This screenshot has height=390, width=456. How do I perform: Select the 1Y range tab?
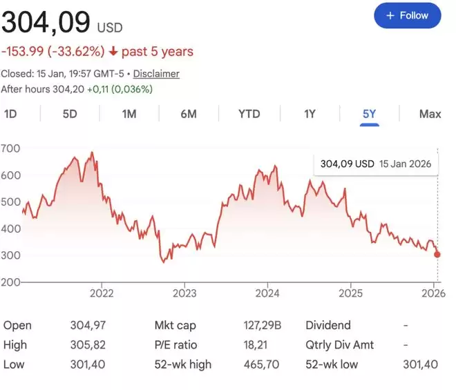coord(310,114)
